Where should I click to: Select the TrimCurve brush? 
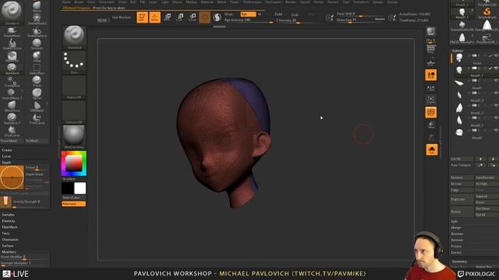tap(37, 118)
